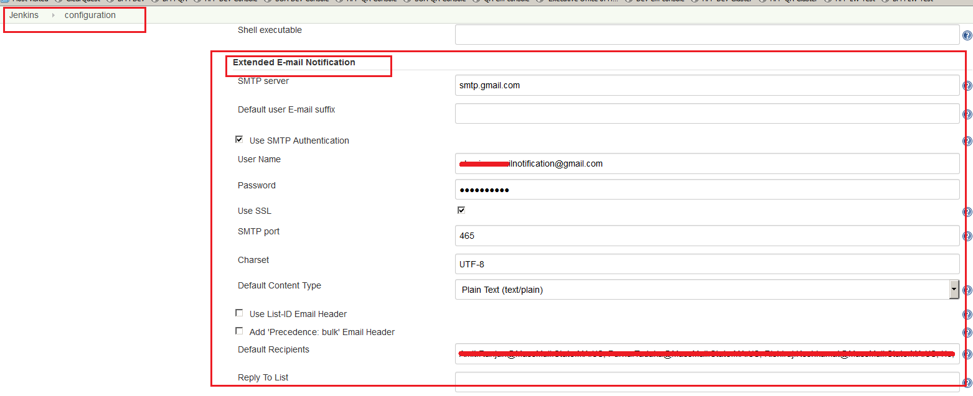Uncheck Use SMTP Authentication
The width and height of the screenshot is (973, 396).
coord(239,139)
